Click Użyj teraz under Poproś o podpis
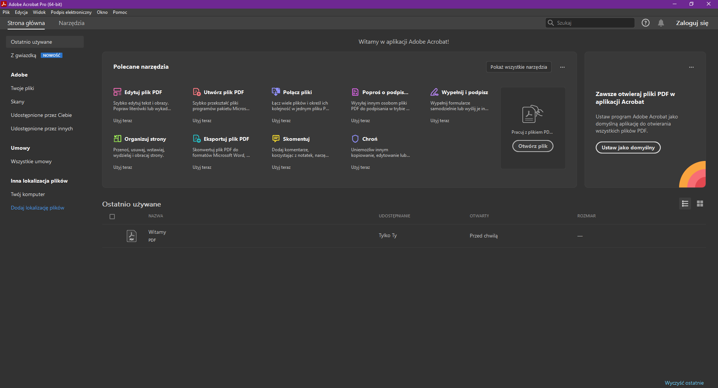This screenshot has width=718, height=388. click(x=360, y=121)
